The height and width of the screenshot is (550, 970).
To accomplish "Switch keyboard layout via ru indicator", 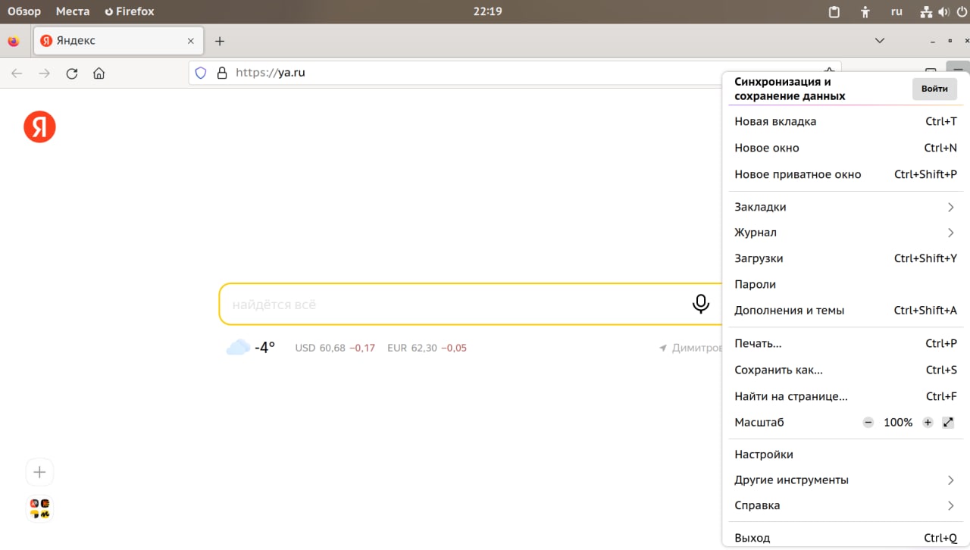I will (x=896, y=12).
